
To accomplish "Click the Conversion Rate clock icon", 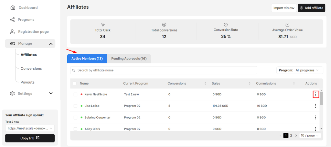I will pos(226,25).
